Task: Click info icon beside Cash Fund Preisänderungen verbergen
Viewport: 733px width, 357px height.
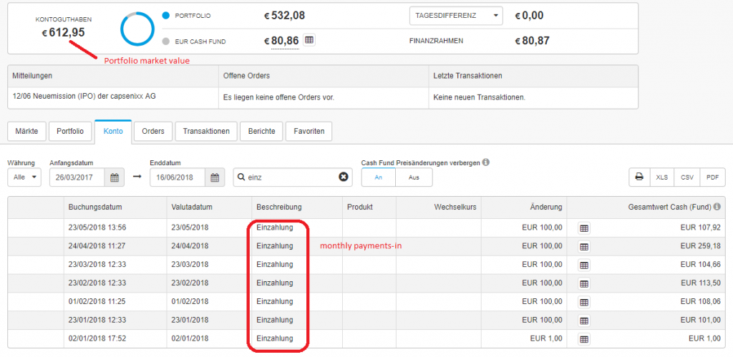Action: (486, 162)
